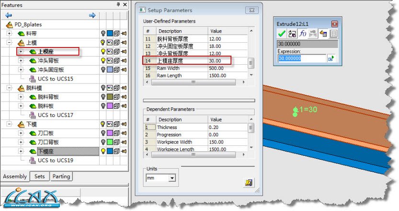Click the copy-window icon on 脱料板 row
399x211 pixels.
coord(116,106)
